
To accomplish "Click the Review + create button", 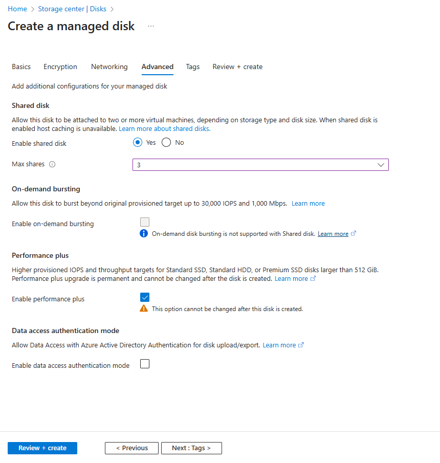I will coord(42,448).
